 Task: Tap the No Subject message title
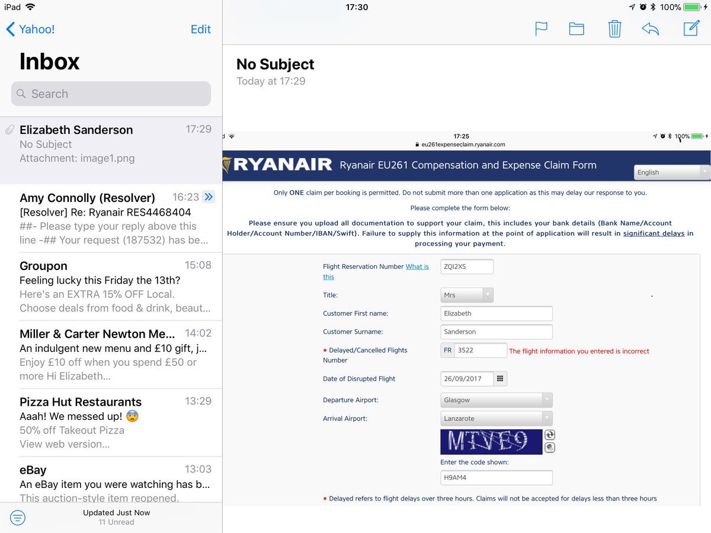(276, 64)
